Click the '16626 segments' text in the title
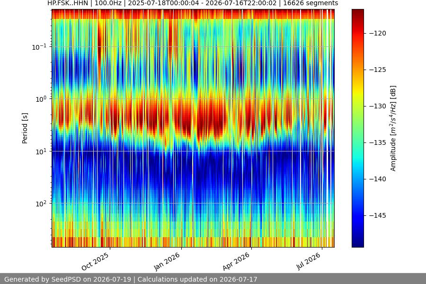The height and width of the screenshot is (284, 426). [311, 3]
